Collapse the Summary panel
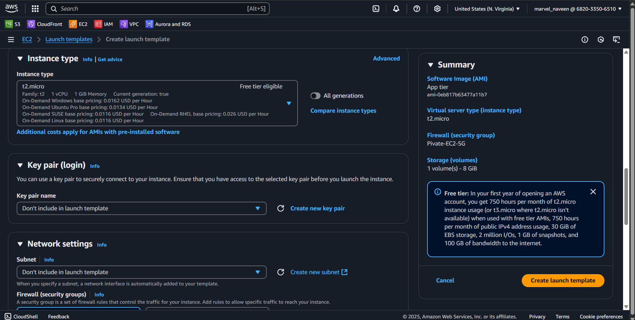The image size is (635, 320). tap(431, 65)
